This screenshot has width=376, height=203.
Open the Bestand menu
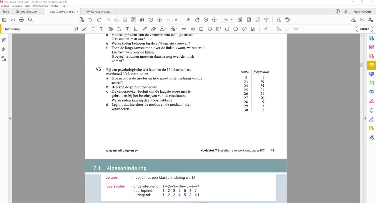click(x=5, y=6)
